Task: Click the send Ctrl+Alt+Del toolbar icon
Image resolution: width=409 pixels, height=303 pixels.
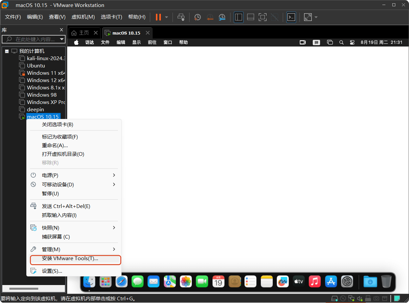Action: (182, 17)
